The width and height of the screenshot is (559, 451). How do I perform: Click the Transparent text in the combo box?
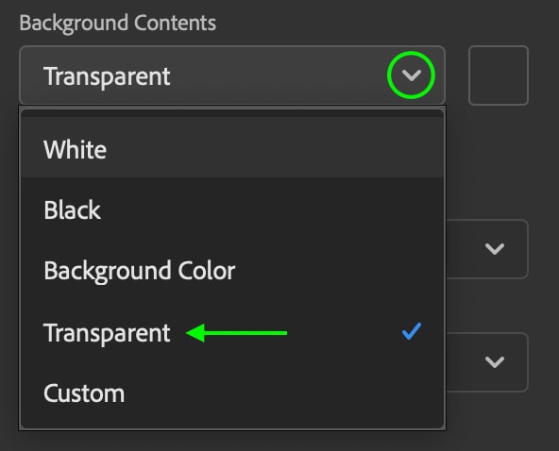(107, 76)
